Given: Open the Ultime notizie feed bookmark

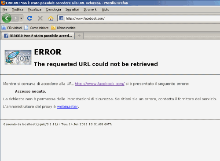Looking at the screenshot, I should (63, 28).
